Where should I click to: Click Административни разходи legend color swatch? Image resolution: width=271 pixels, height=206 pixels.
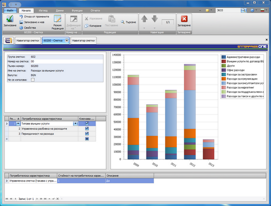[x=224, y=57]
